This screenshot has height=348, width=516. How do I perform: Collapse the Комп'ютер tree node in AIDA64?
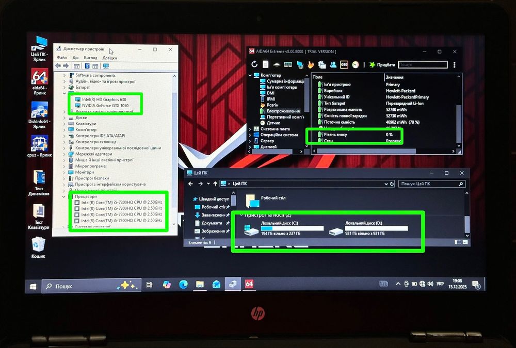pos(250,75)
